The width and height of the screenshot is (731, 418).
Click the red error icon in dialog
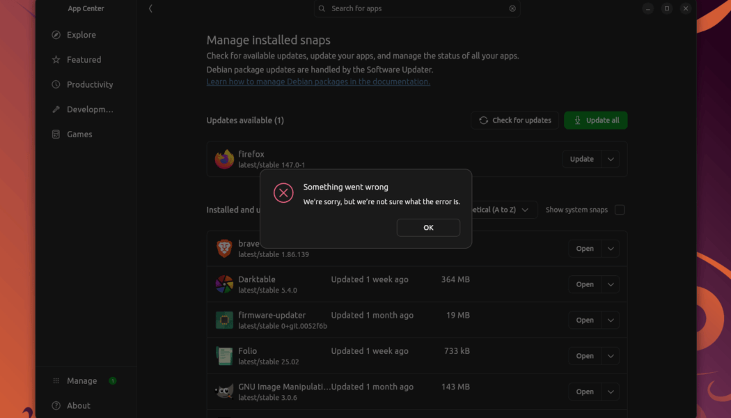[x=283, y=193]
